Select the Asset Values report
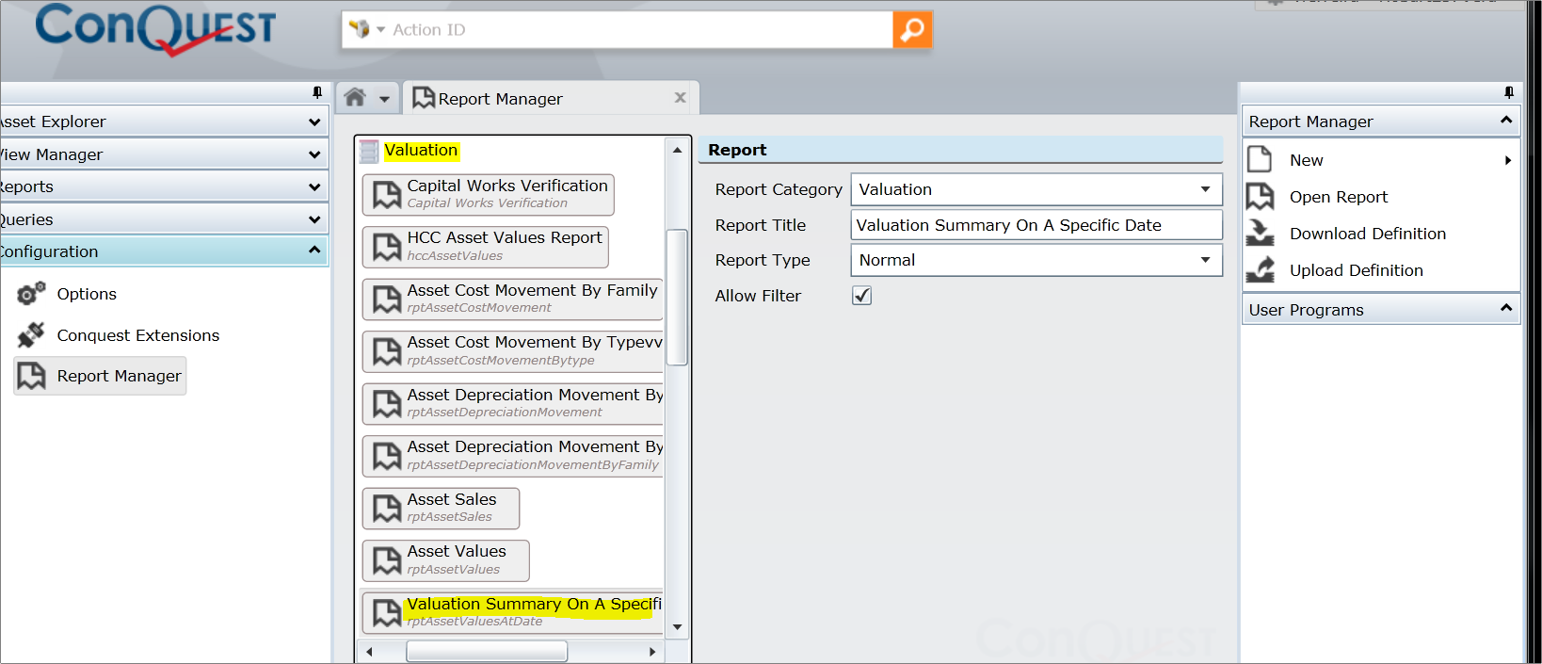The height and width of the screenshot is (664, 1542). coord(446,560)
